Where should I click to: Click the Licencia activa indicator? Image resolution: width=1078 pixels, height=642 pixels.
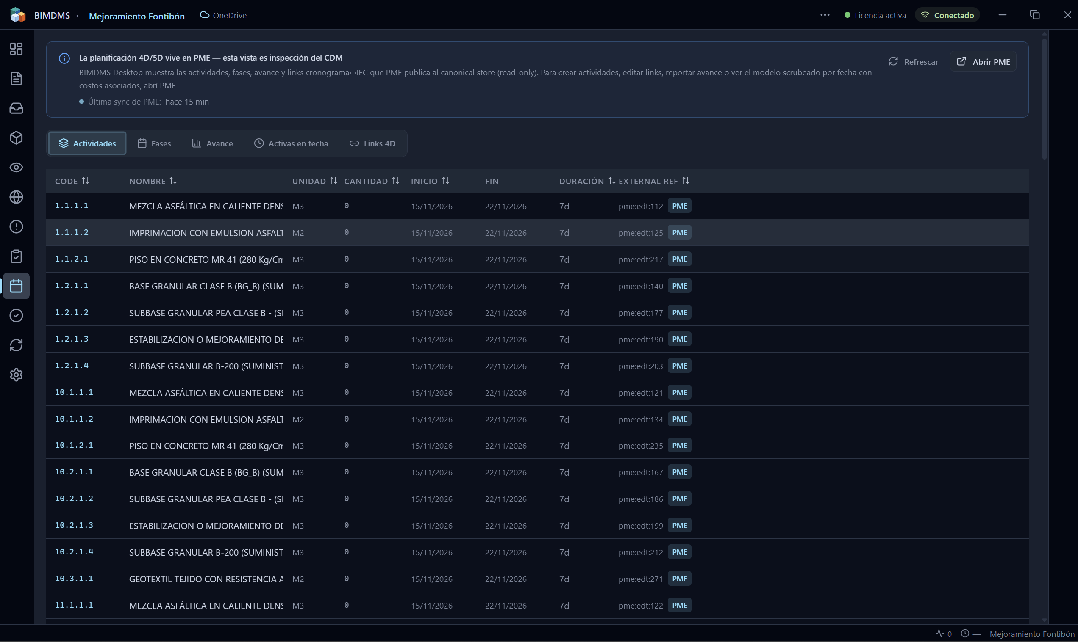875,15
